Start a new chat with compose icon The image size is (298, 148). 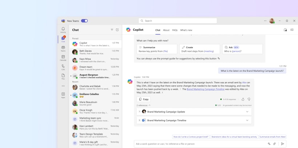117,30
